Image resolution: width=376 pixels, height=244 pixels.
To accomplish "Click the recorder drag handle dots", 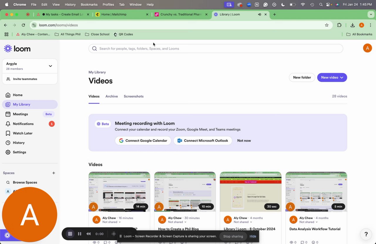I will pos(114,234).
